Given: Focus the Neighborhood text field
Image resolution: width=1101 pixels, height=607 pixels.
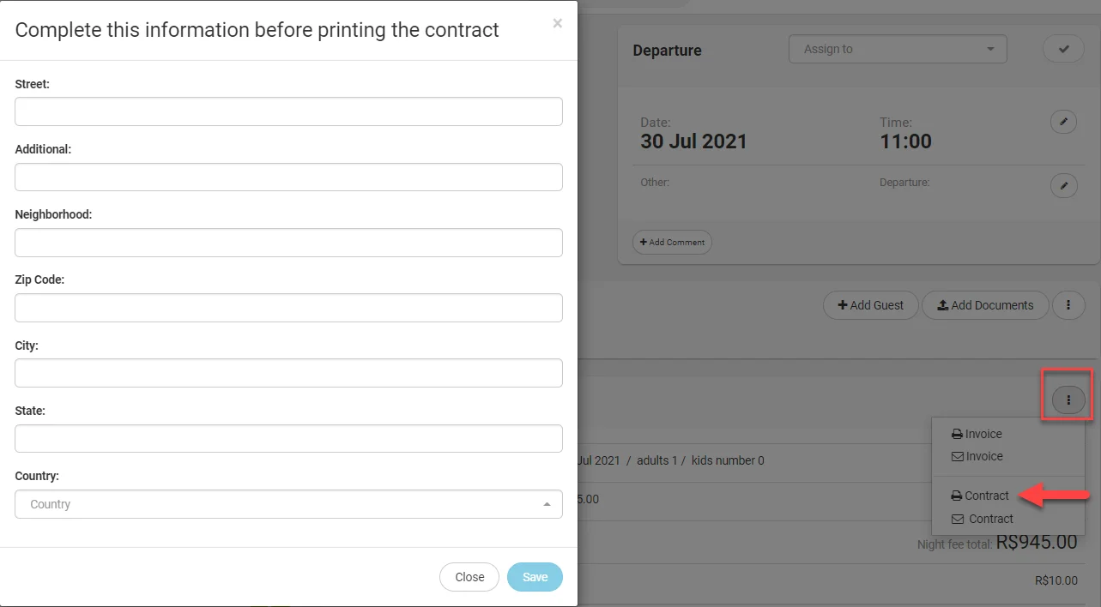Looking at the screenshot, I should pos(288,243).
